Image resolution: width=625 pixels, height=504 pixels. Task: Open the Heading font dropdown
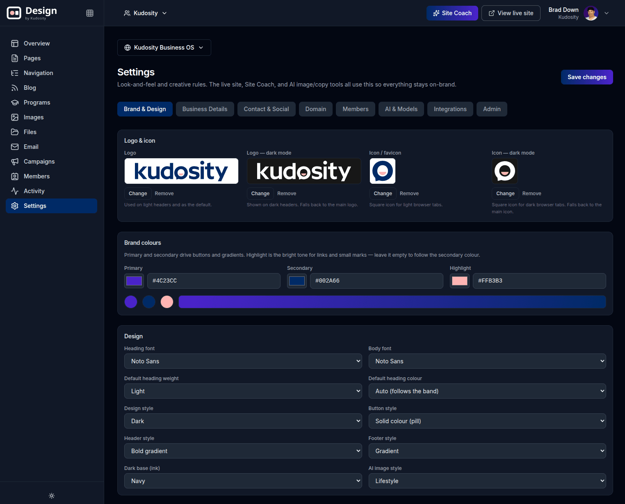[x=243, y=361]
